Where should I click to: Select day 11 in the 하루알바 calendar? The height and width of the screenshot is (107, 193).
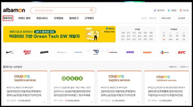coord(164,36)
